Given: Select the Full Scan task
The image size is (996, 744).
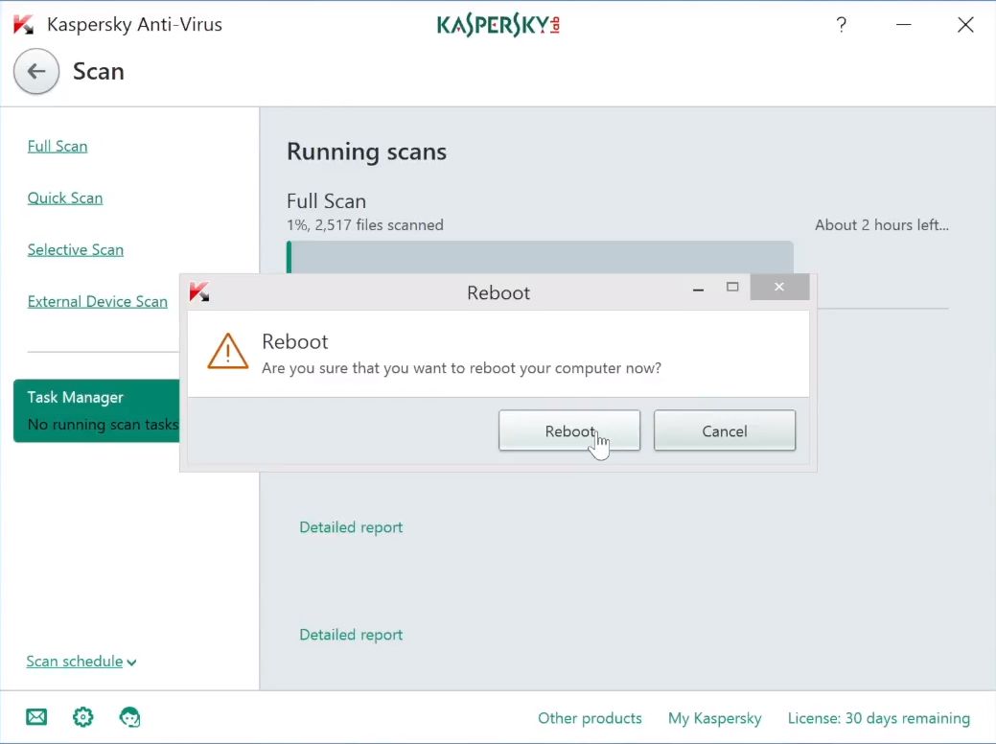Looking at the screenshot, I should tap(57, 146).
